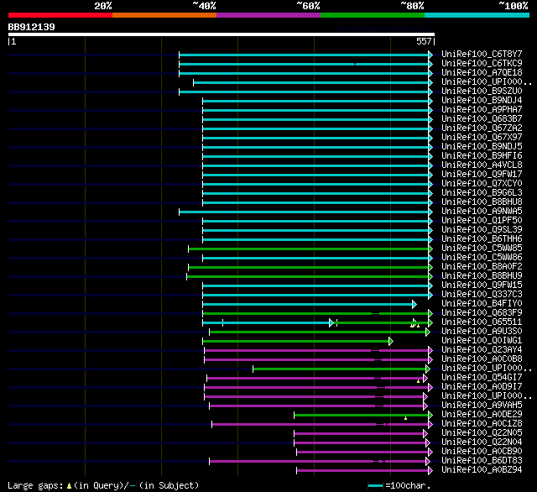Select UniRef100_A0C1Z8 label
The image size is (537, 492).
[x=482, y=424]
